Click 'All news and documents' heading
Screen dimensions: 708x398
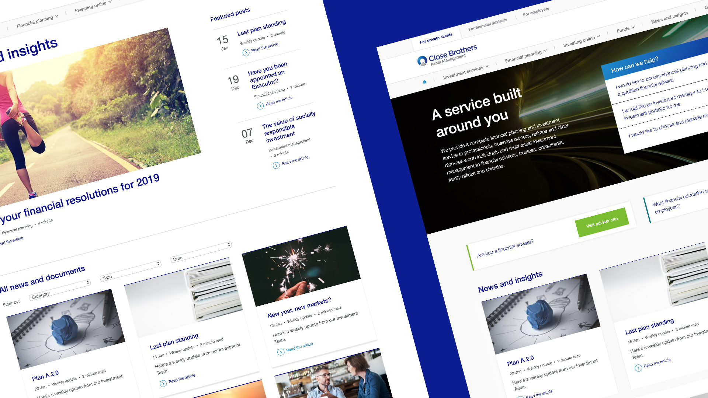[42, 279]
